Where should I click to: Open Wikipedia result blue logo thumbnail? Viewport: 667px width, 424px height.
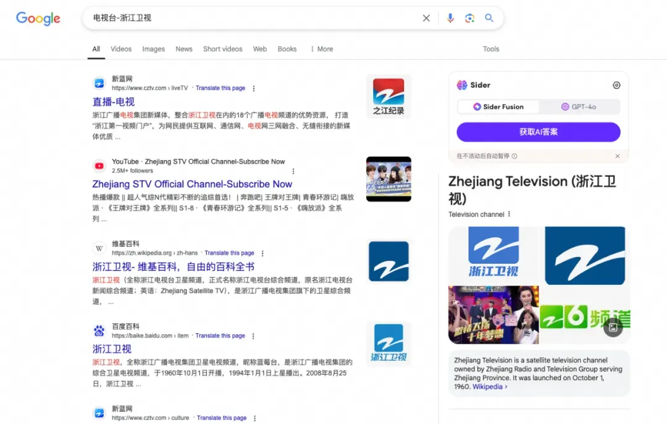pos(388,261)
